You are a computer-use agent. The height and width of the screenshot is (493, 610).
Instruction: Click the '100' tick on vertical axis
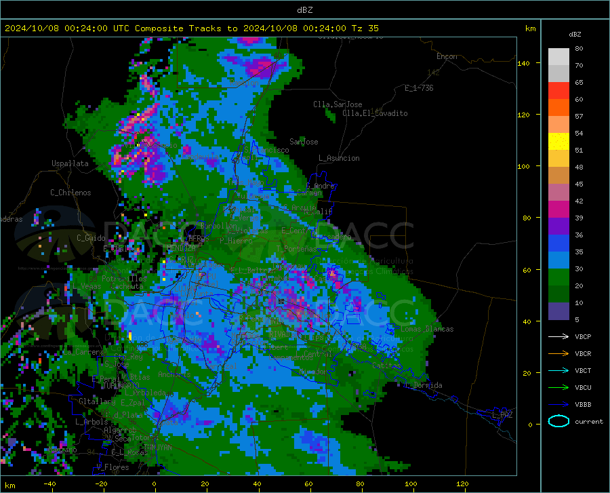click(x=523, y=167)
